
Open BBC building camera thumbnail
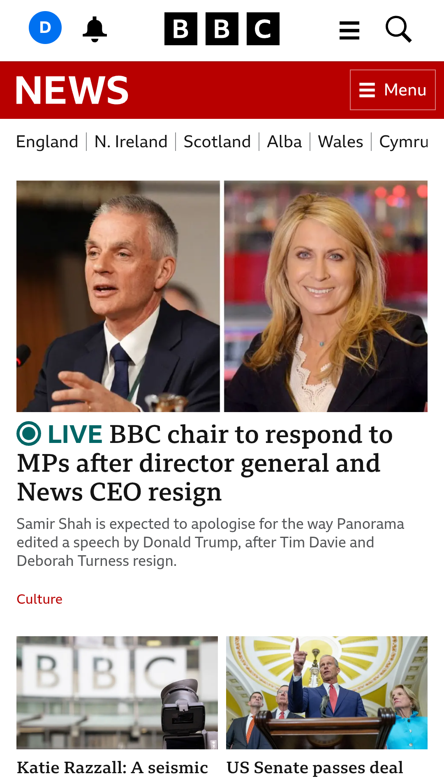tap(117, 693)
